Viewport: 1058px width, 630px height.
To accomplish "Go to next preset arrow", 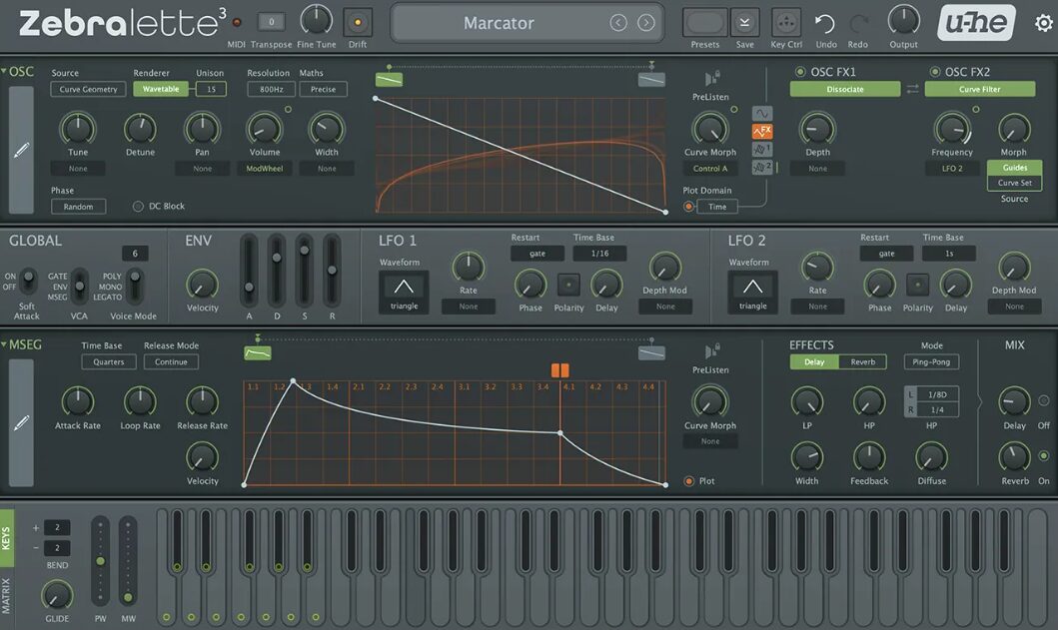I will point(646,23).
